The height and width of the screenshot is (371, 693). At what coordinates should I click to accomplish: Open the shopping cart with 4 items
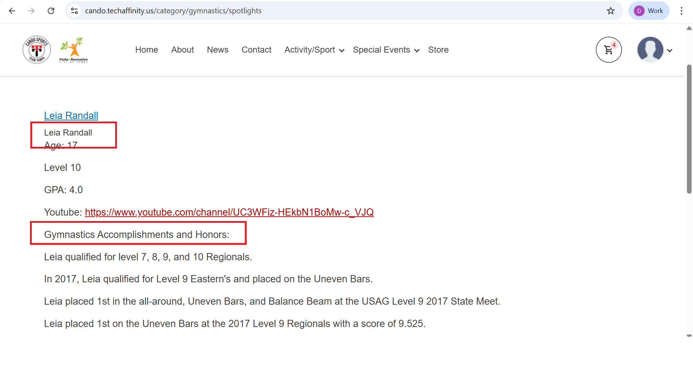[608, 50]
